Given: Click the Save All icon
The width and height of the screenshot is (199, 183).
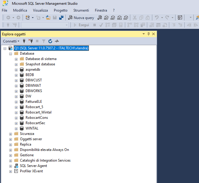Looking at the screenshot, I should pos(61,18).
